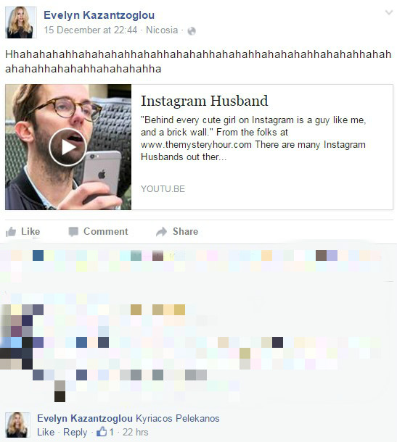The width and height of the screenshot is (397, 442).
Task: Click the Share arrow icon
Action: (x=162, y=232)
